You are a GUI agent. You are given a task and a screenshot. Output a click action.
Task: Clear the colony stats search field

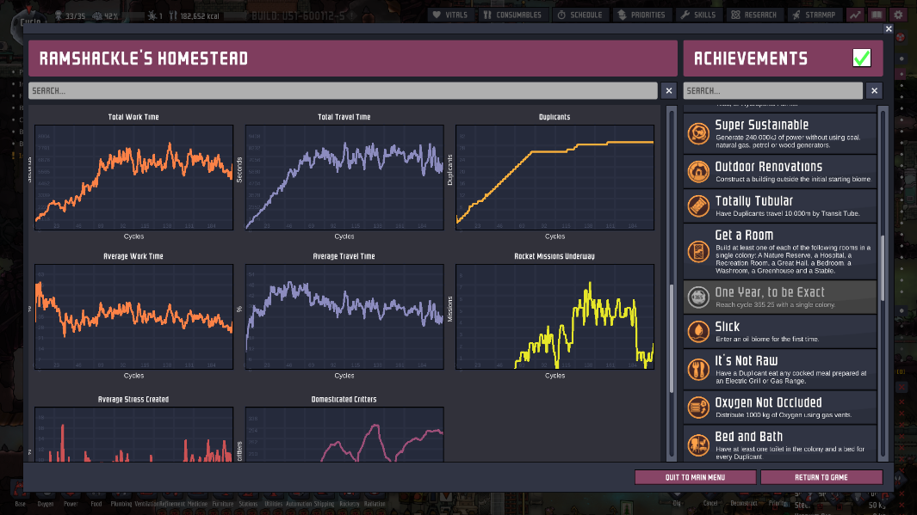[669, 90]
